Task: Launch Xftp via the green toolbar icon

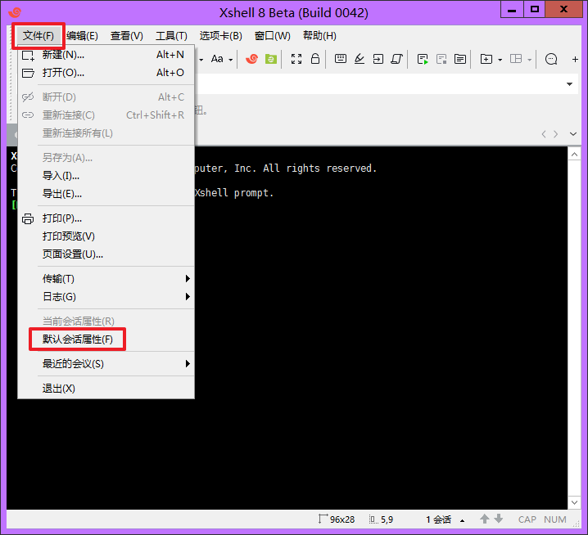Action: point(271,59)
